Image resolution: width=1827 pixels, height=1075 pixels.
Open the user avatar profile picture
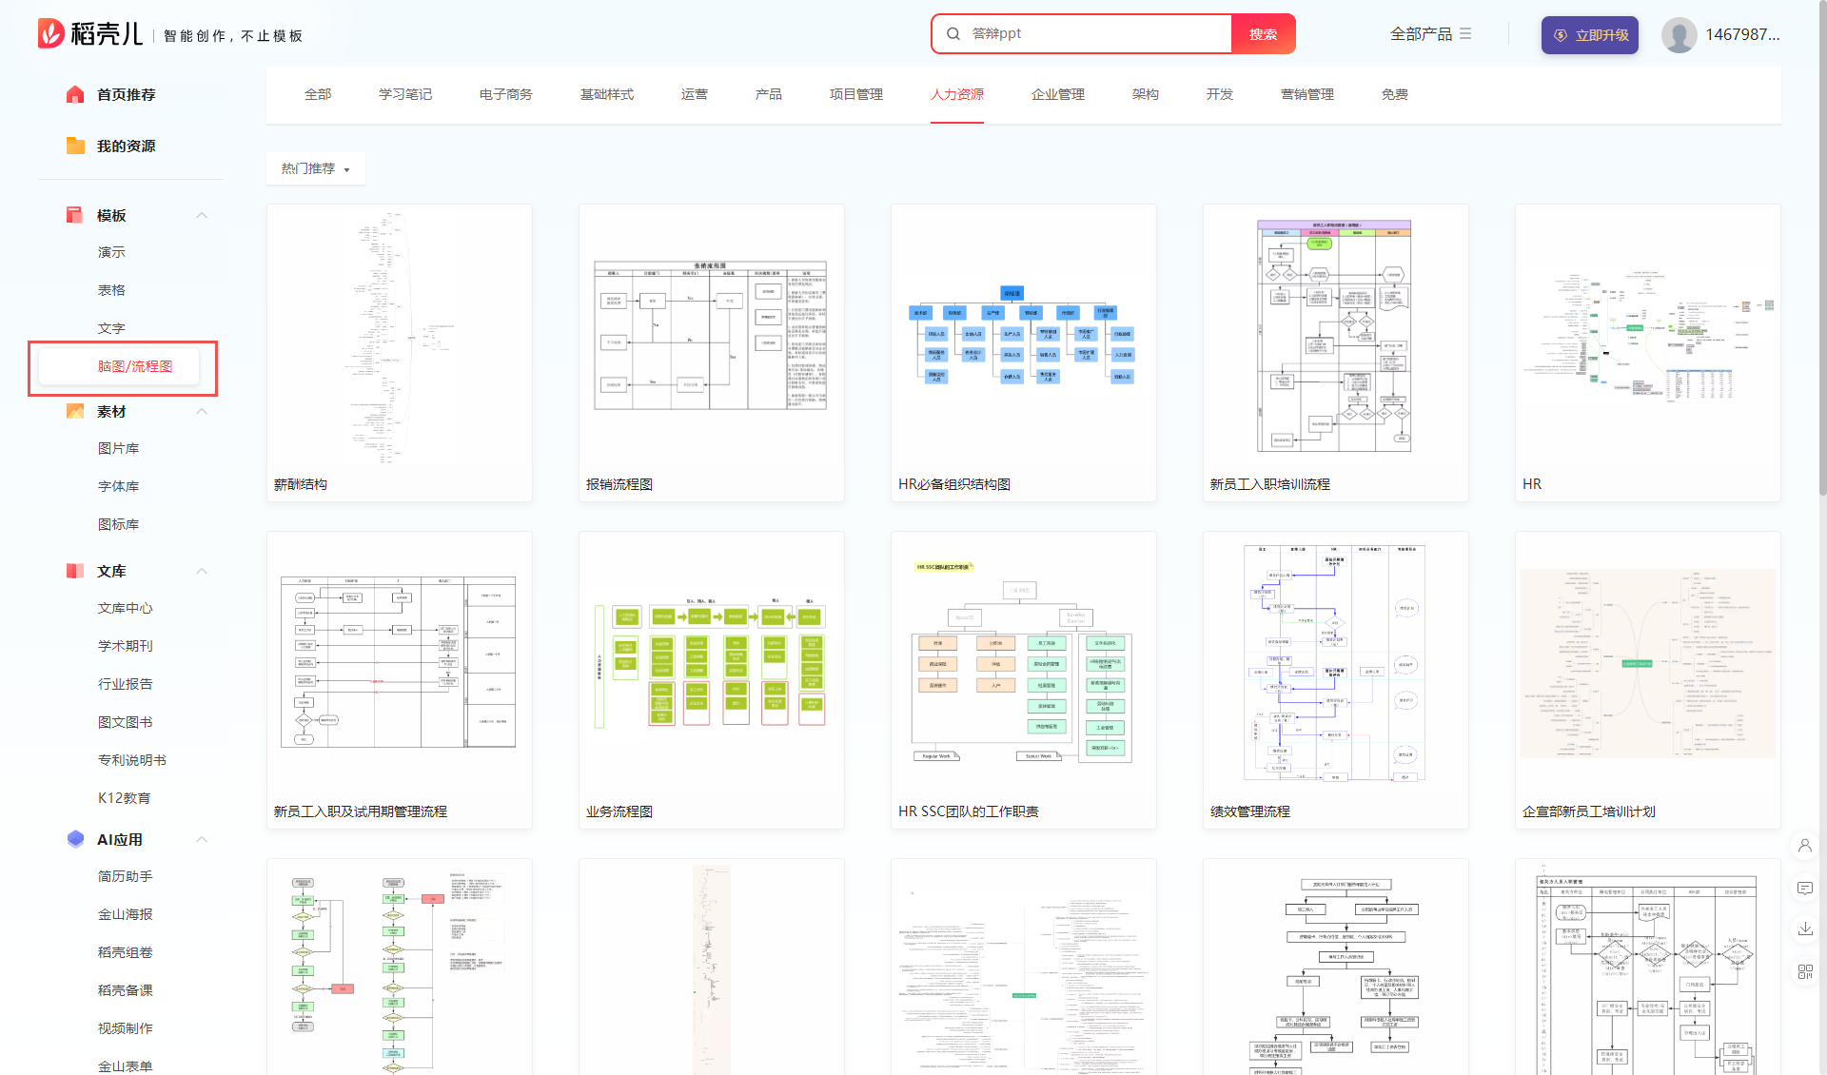point(1679,35)
